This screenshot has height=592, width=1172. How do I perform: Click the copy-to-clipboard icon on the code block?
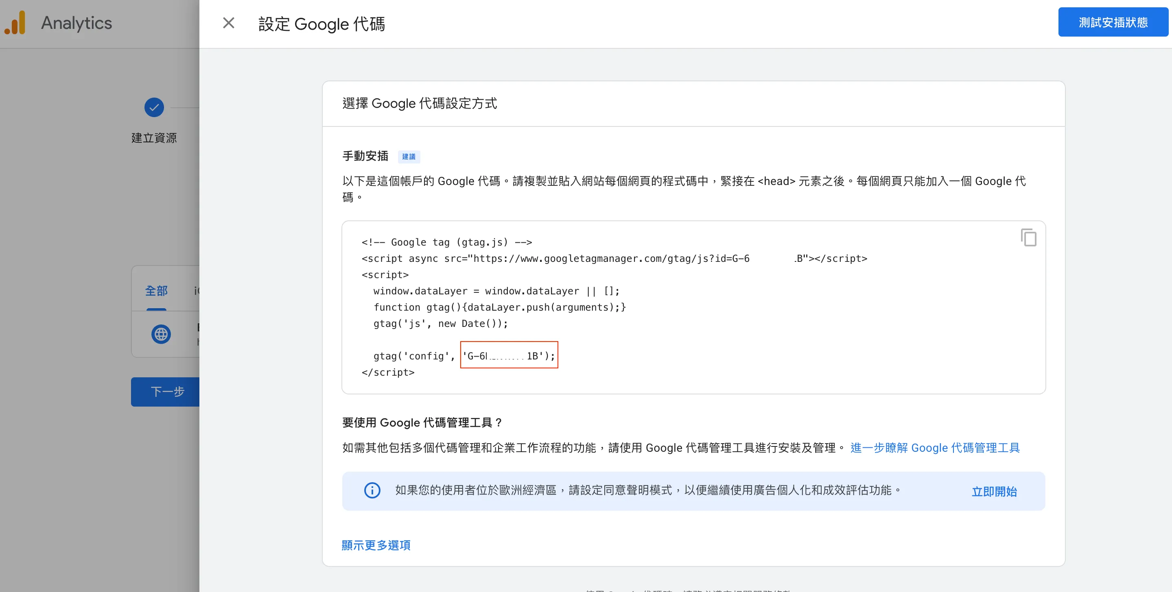pos(1029,237)
